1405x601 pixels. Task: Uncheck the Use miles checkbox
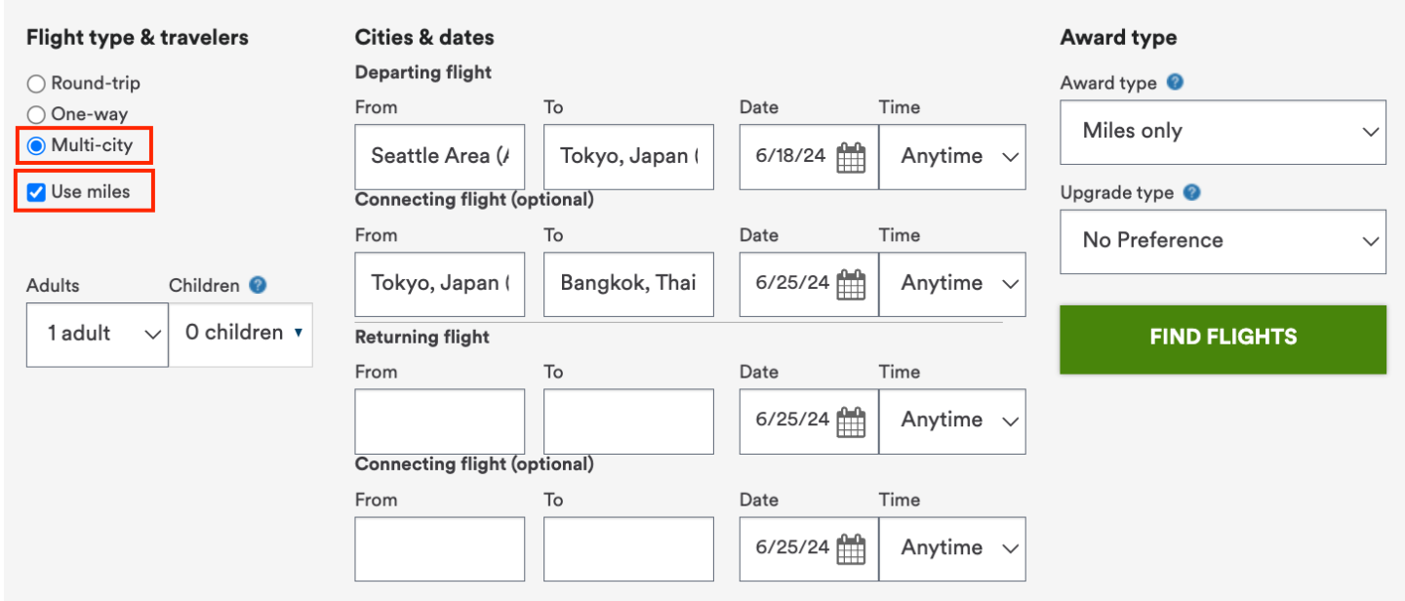36,192
